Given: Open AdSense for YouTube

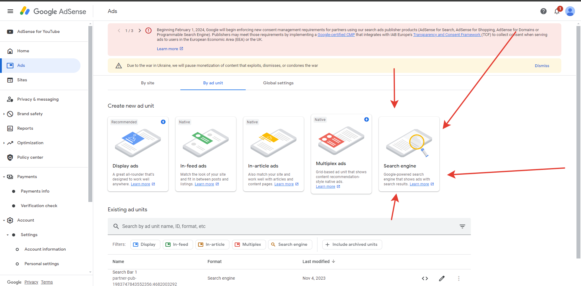Looking at the screenshot, I should pos(38,31).
